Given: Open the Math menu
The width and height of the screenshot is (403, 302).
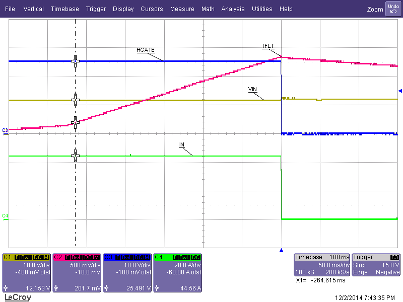Looking at the screenshot, I should coord(208,9).
